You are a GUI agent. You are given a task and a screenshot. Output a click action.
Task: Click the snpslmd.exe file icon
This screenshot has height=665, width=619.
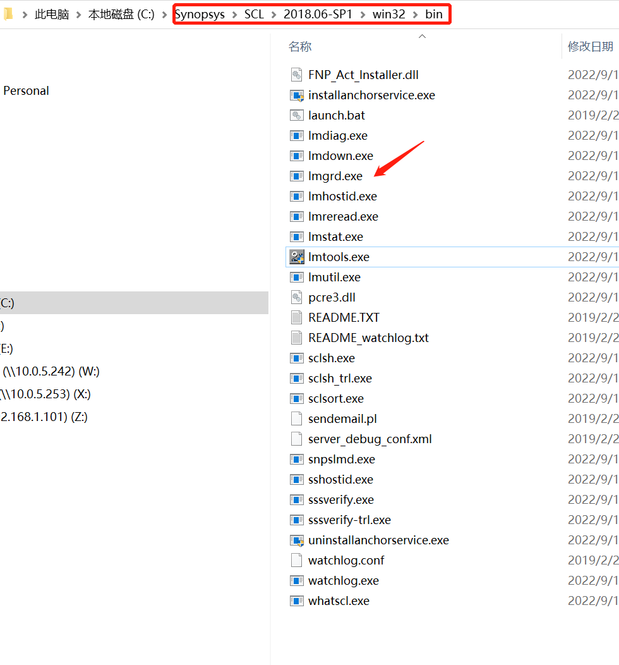pyautogui.click(x=297, y=460)
